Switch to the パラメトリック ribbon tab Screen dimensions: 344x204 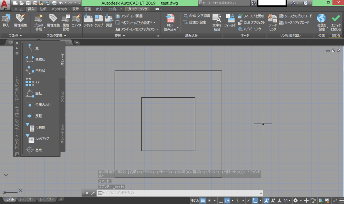coord(59,9)
